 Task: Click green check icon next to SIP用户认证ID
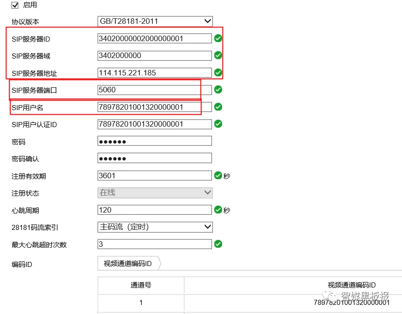(x=218, y=124)
